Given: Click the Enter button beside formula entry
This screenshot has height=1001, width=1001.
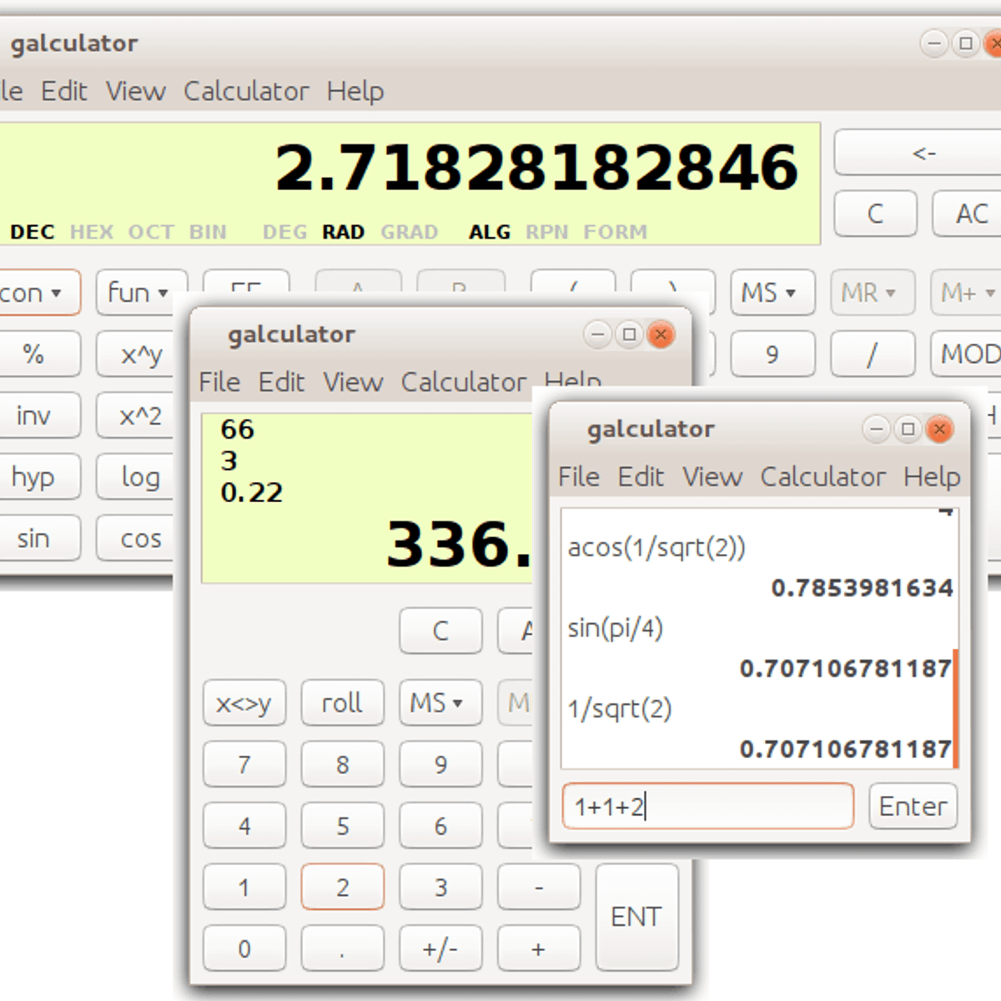Looking at the screenshot, I should coord(913,806).
